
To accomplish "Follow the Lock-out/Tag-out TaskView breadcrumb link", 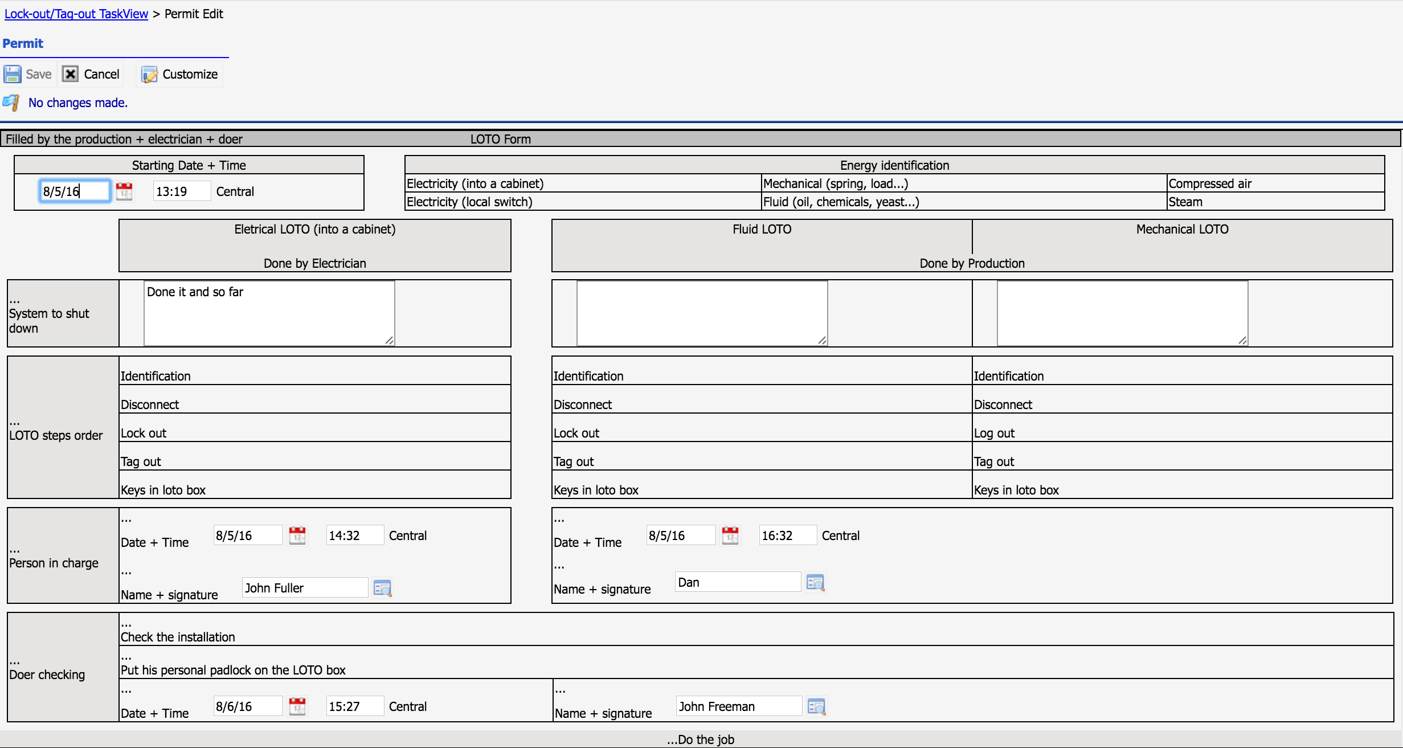I will tap(76, 14).
